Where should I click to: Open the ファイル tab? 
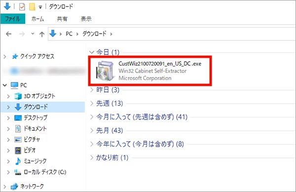pos(12,19)
